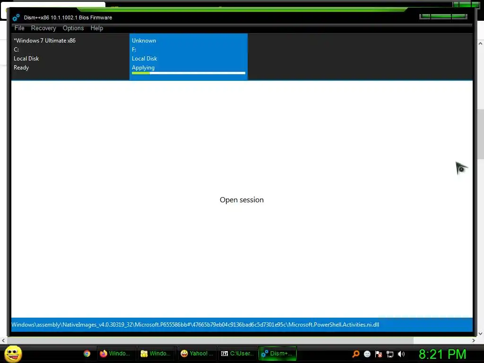Click the grey round face tray icon
The height and width of the screenshot is (363, 484).
[x=367, y=354]
